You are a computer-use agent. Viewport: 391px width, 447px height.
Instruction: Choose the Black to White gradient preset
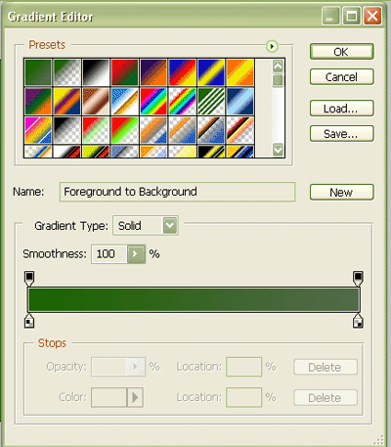[96, 72]
